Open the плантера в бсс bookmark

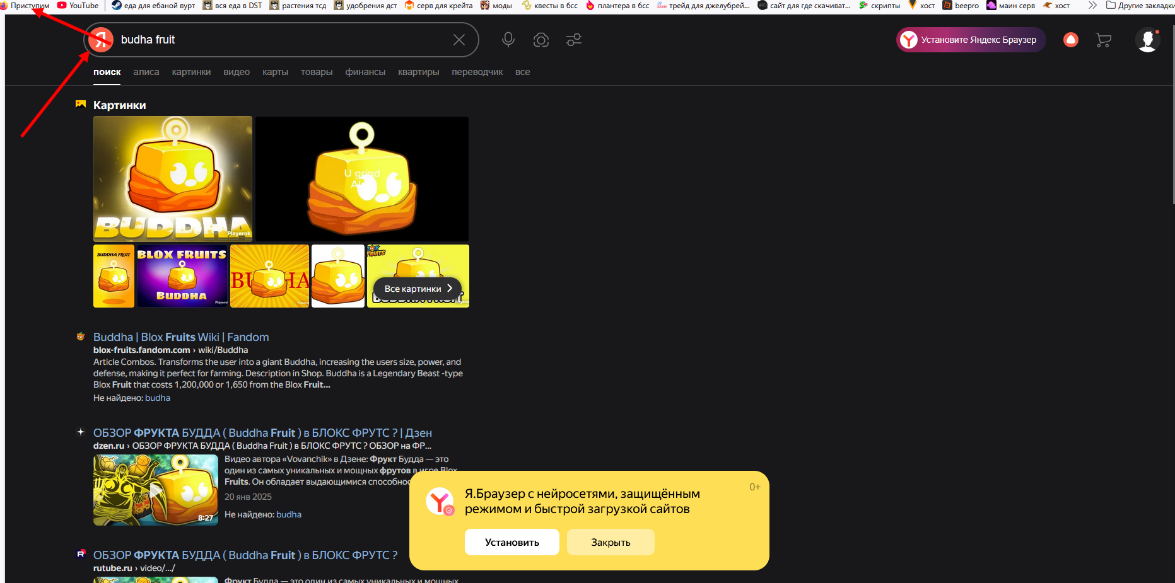tap(617, 6)
